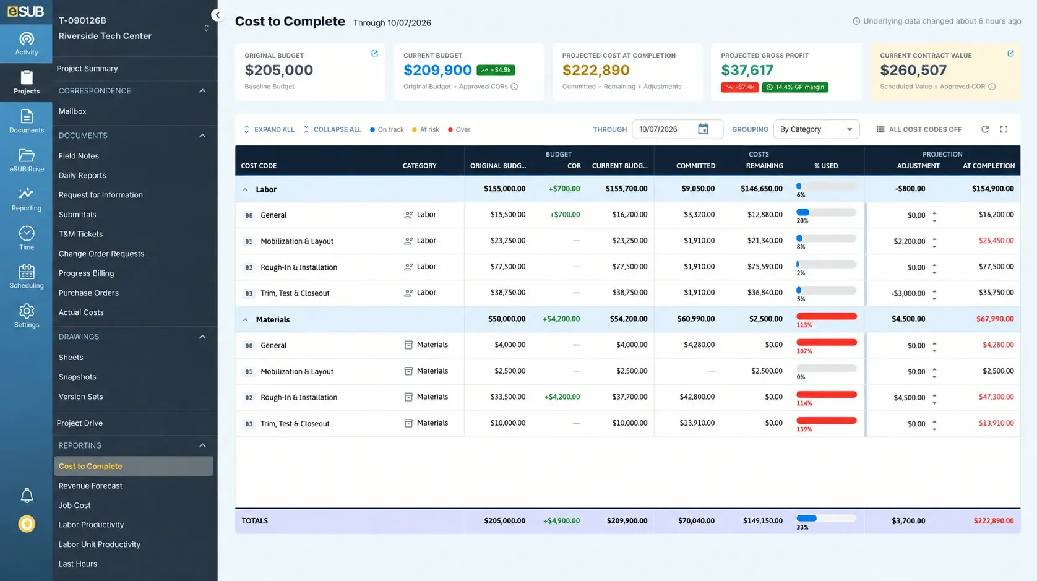Collapse the sidebar navigation panel arrow
1037x581 pixels.
pyautogui.click(x=217, y=15)
